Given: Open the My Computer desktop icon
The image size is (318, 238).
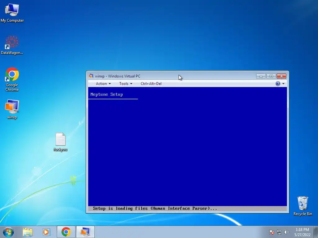Looking at the screenshot, I should tap(12, 12).
